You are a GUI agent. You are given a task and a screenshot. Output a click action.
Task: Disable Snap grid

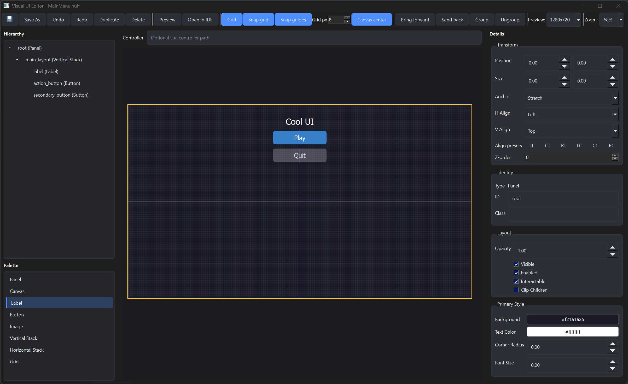[258, 19]
